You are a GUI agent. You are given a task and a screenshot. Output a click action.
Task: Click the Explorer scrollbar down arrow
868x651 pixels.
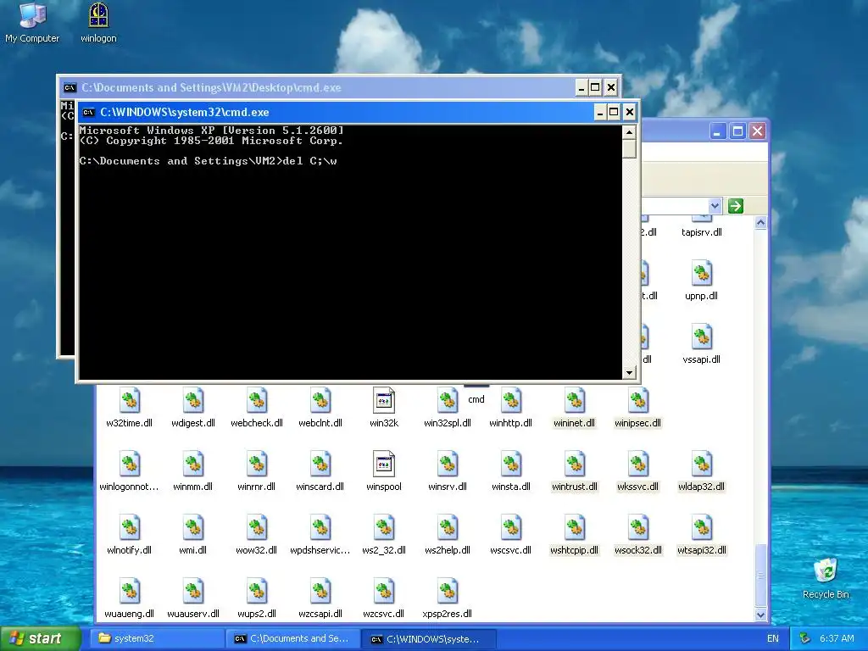pos(760,615)
